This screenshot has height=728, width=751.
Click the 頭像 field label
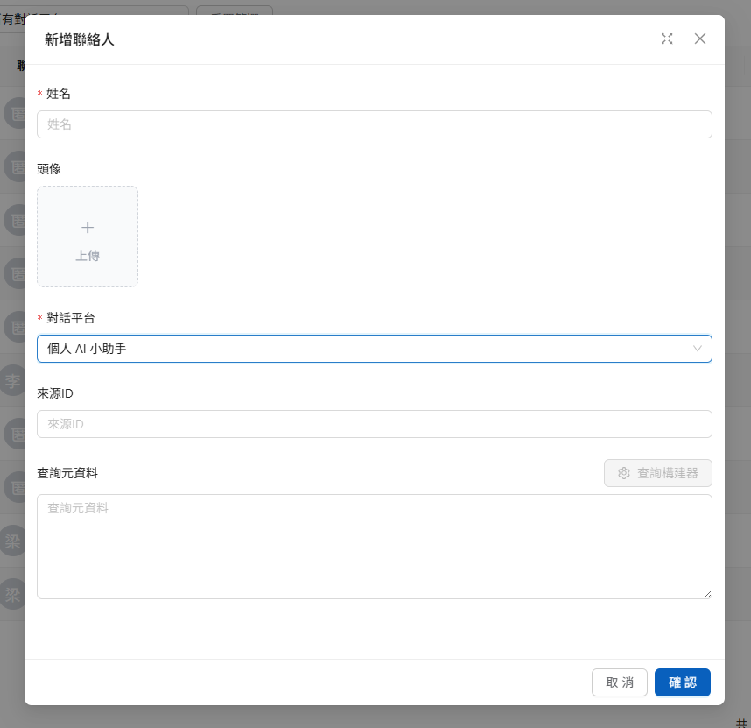point(49,168)
